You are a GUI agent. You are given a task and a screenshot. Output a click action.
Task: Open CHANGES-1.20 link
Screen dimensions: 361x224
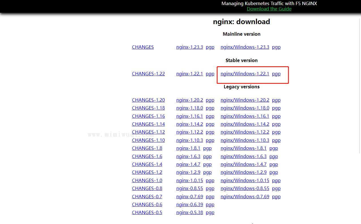(x=148, y=100)
